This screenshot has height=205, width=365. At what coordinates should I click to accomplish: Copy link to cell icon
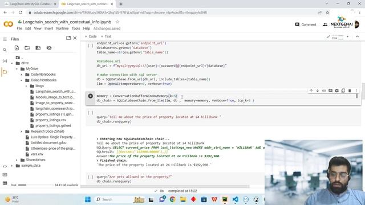coord(324,91)
